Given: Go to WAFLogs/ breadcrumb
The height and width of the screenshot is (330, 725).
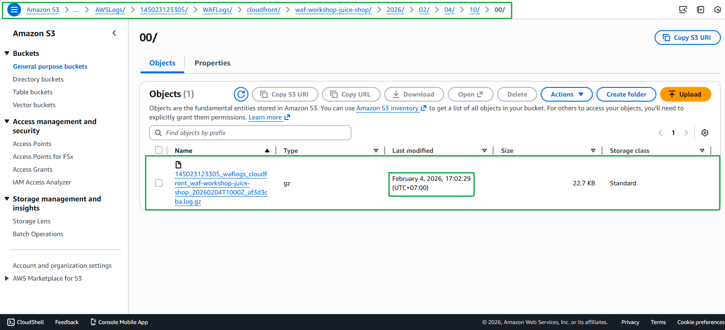Looking at the screenshot, I should click(217, 10).
